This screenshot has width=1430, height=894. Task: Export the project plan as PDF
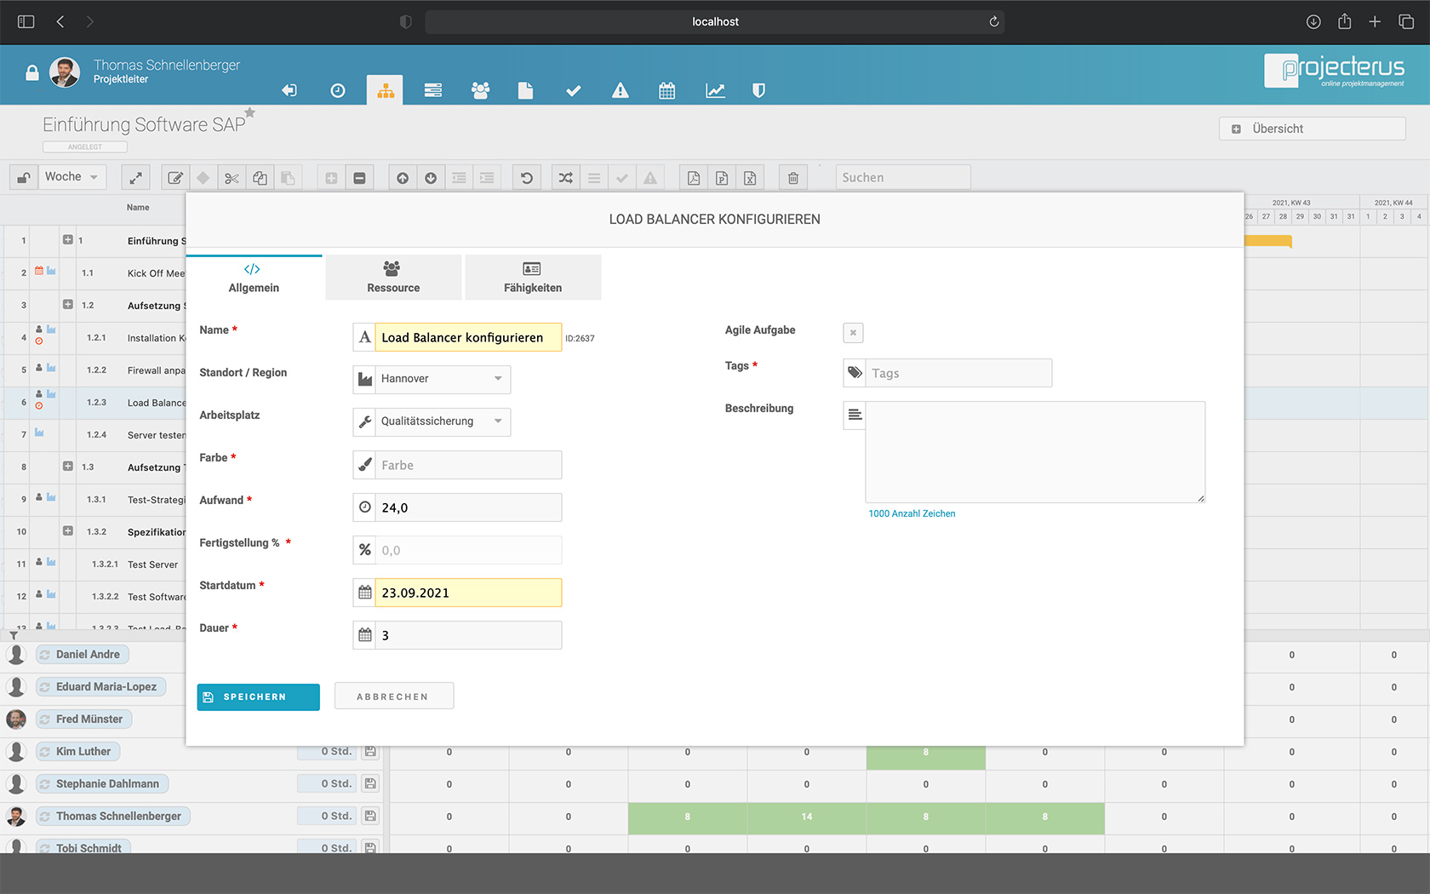(693, 177)
